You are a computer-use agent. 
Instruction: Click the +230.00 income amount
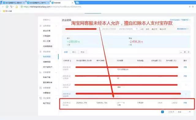(73, 42)
